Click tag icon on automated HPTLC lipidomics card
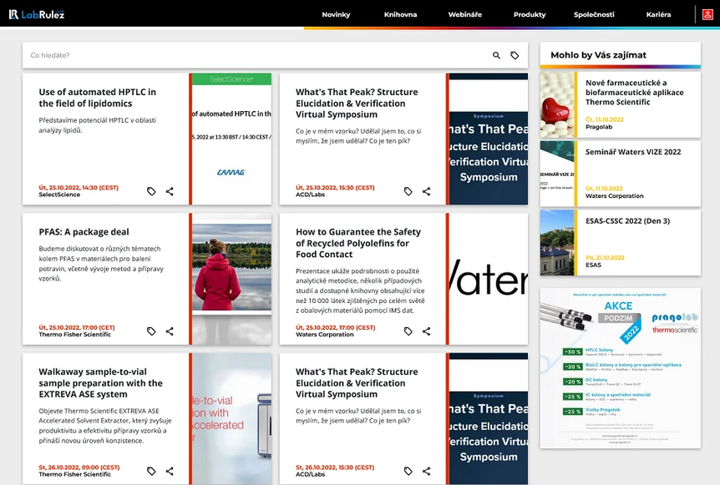This screenshot has width=720, height=485. point(151,191)
